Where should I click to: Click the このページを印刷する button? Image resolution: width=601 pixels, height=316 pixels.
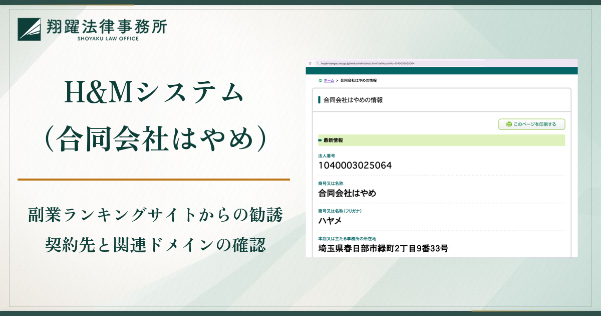pyautogui.click(x=531, y=124)
